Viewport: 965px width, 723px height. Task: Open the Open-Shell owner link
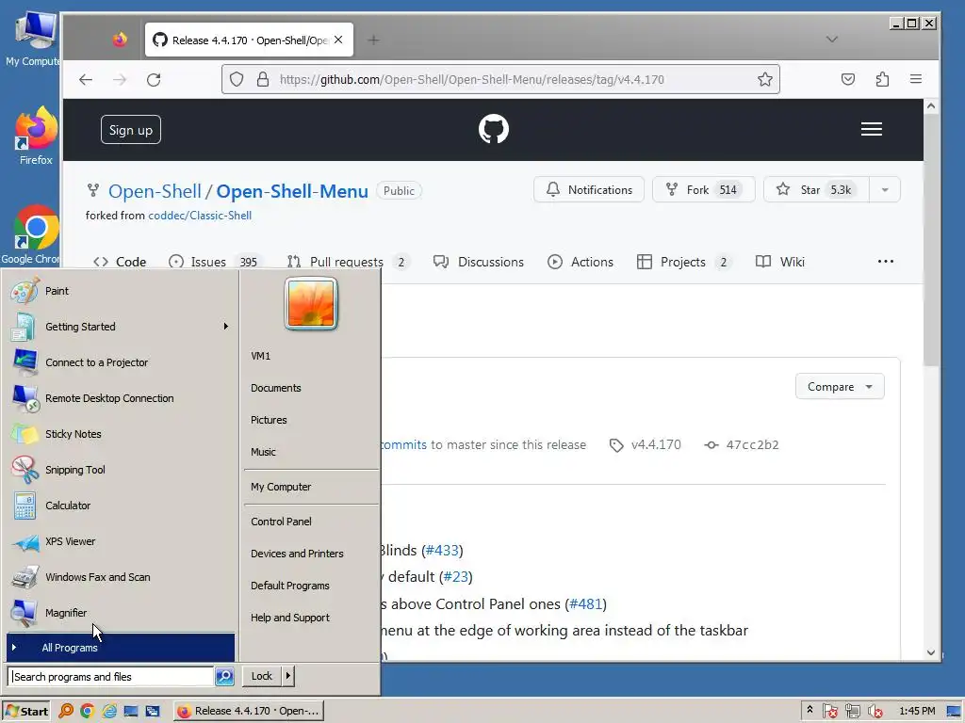(x=155, y=191)
